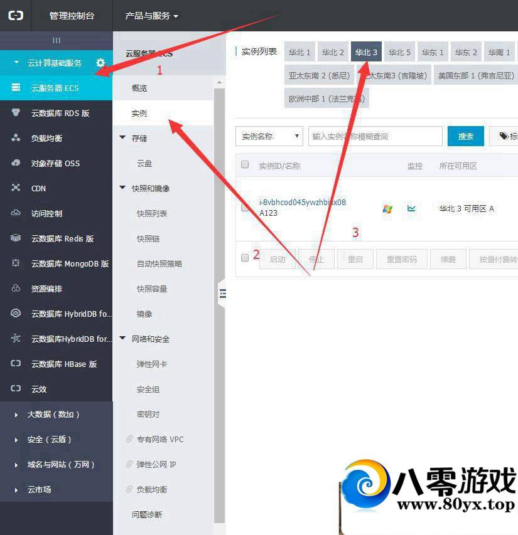The image size is (518, 535).
Task: Click the 云服务器 ECS server icon
Action: 16,87
